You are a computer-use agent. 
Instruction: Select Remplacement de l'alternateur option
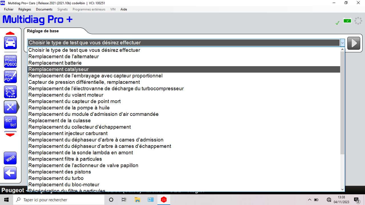[184, 56]
